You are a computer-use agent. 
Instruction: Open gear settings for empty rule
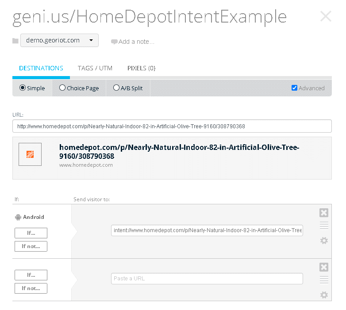click(323, 295)
